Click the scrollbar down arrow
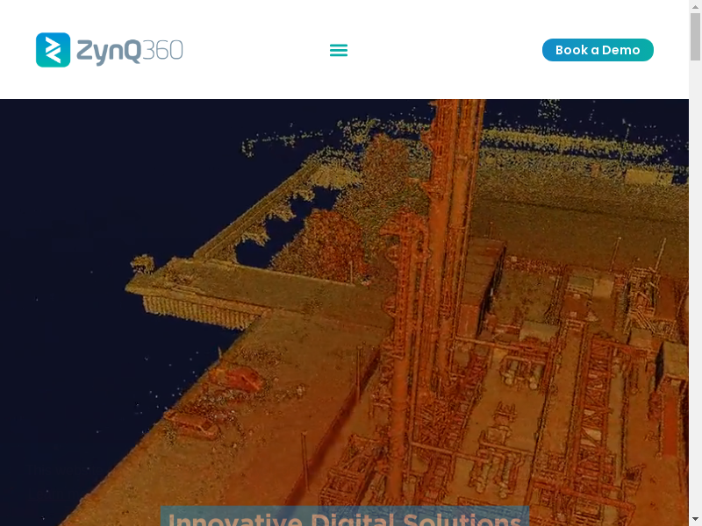Screen dimensions: 702x526 (695, 519)
